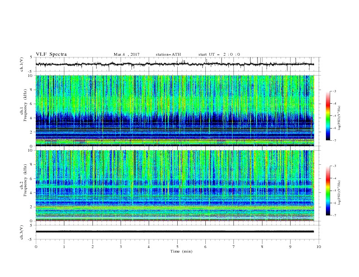The width and height of the screenshot is (359, 277).
Task: Click the "1" tick on the time axis
Action: 64,247
